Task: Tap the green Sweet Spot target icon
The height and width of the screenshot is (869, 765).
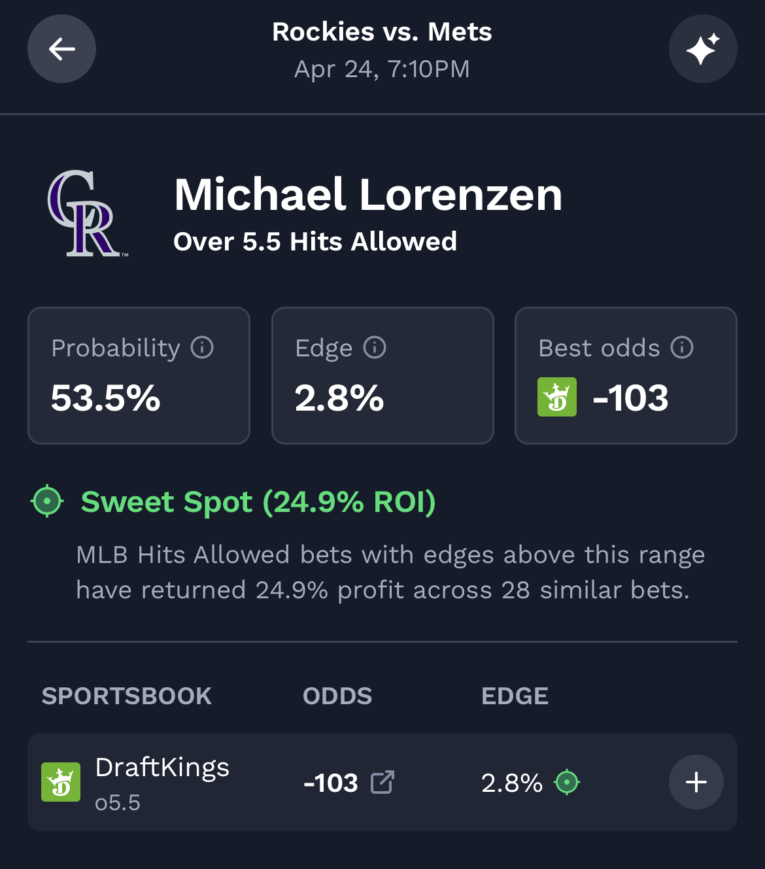Action: pos(47,502)
